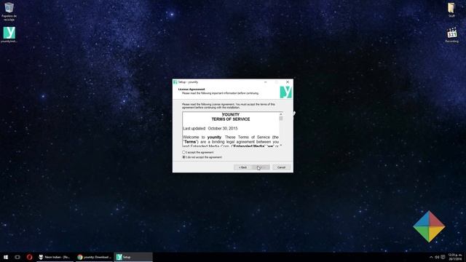Select the younity installer desktop icon
The height and width of the screenshot is (262, 466).
point(9,35)
